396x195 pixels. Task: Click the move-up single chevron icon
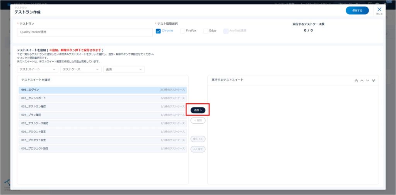pos(362,81)
